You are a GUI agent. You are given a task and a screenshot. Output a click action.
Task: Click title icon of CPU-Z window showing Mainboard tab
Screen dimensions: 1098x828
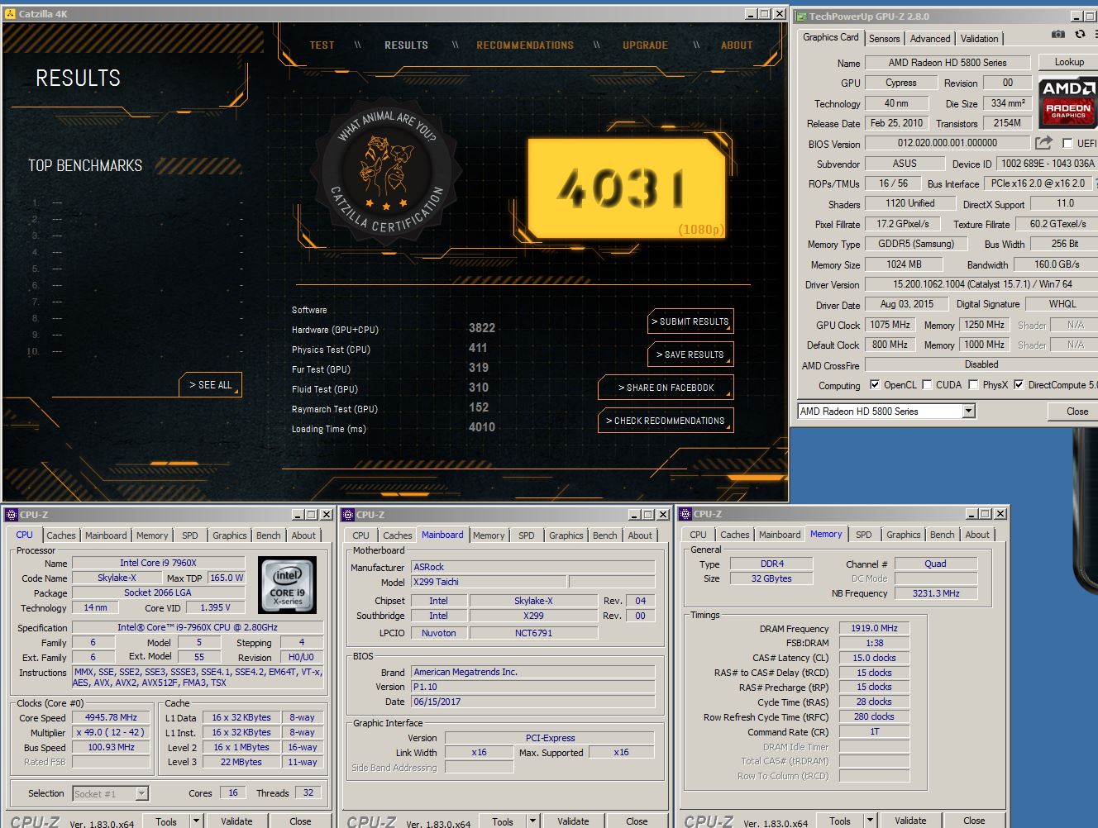pyautogui.click(x=348, y=515)
